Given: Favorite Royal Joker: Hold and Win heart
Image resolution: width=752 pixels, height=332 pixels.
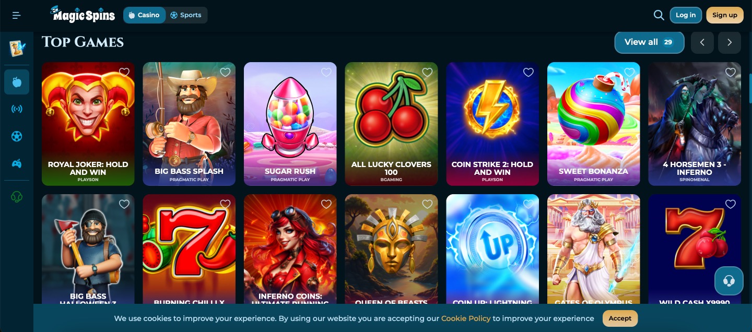Looking at the screenshot, I should click(124, 72).
